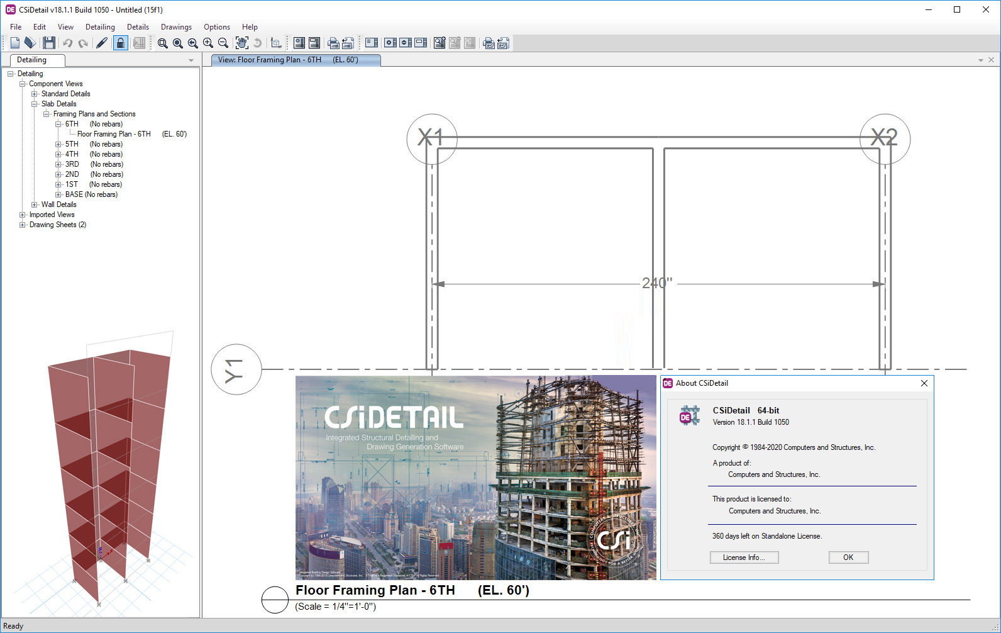Click the previous zoom icon
Viewport: 1001px width, 633px height.
[x=193, y=43]
